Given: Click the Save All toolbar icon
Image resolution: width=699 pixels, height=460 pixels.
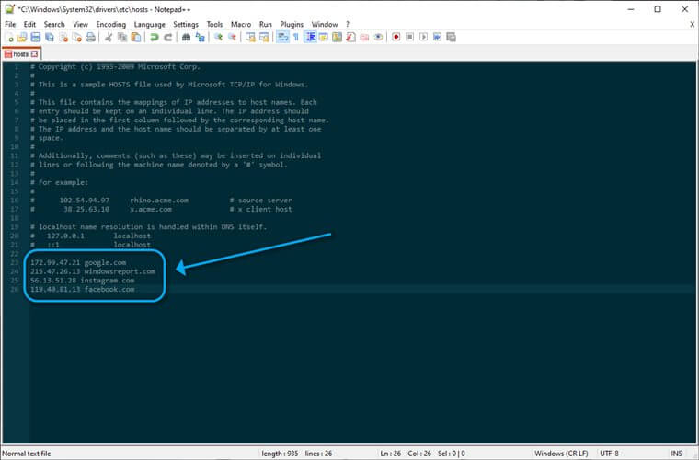Looking at the screenshot, I should (50, 38).
